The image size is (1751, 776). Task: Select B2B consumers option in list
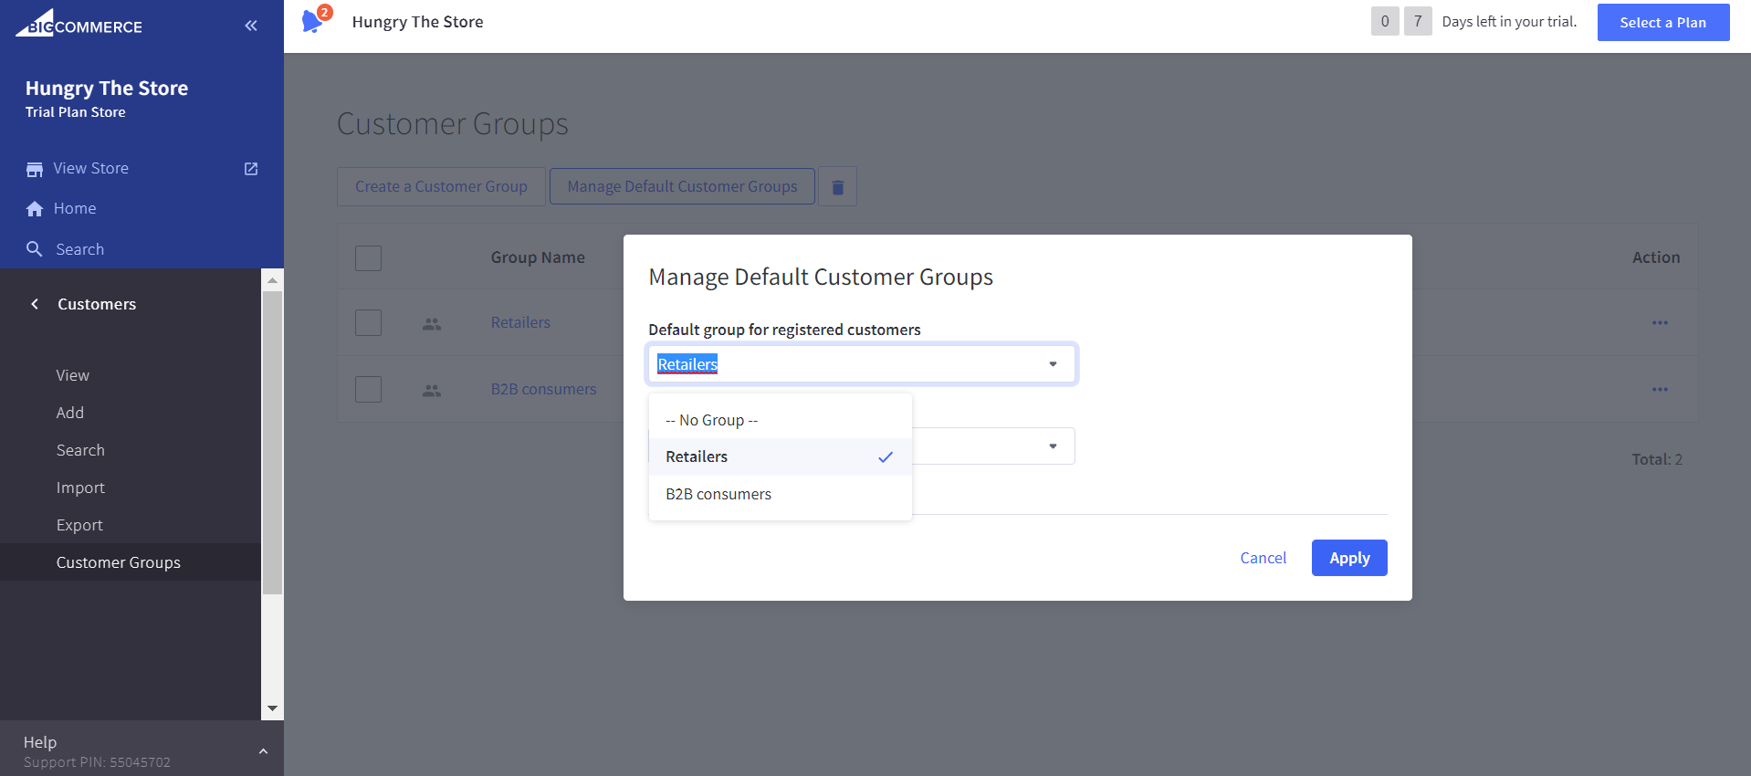point(718,495)
